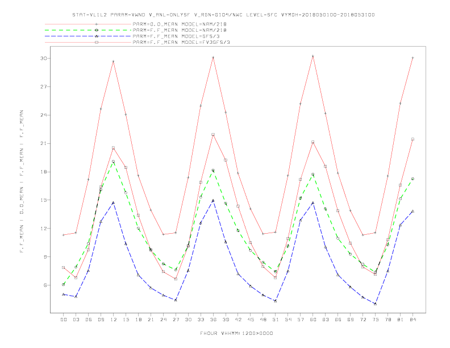Click x-axis forecast hour label 84
The image size is (450, 348).
[413, 320]
